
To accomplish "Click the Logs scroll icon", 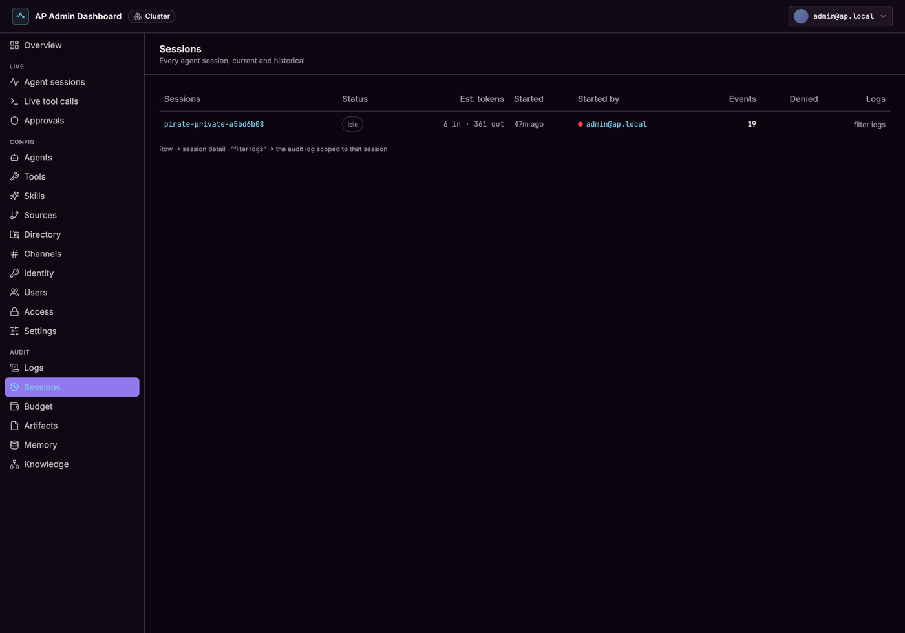I will [14, 368].
